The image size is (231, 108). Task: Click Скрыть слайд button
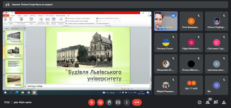click(47, 21)
